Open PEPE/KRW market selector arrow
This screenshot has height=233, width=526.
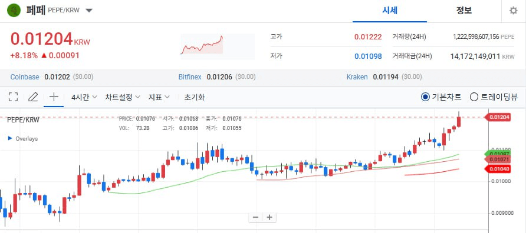(x=88, y=11)
